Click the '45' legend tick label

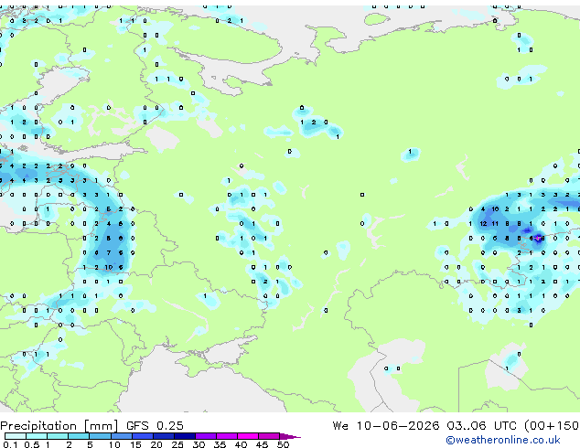point(262,444)
